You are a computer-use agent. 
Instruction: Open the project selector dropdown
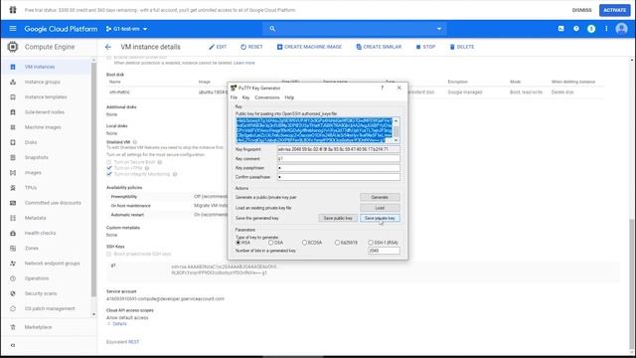point(127,29)
